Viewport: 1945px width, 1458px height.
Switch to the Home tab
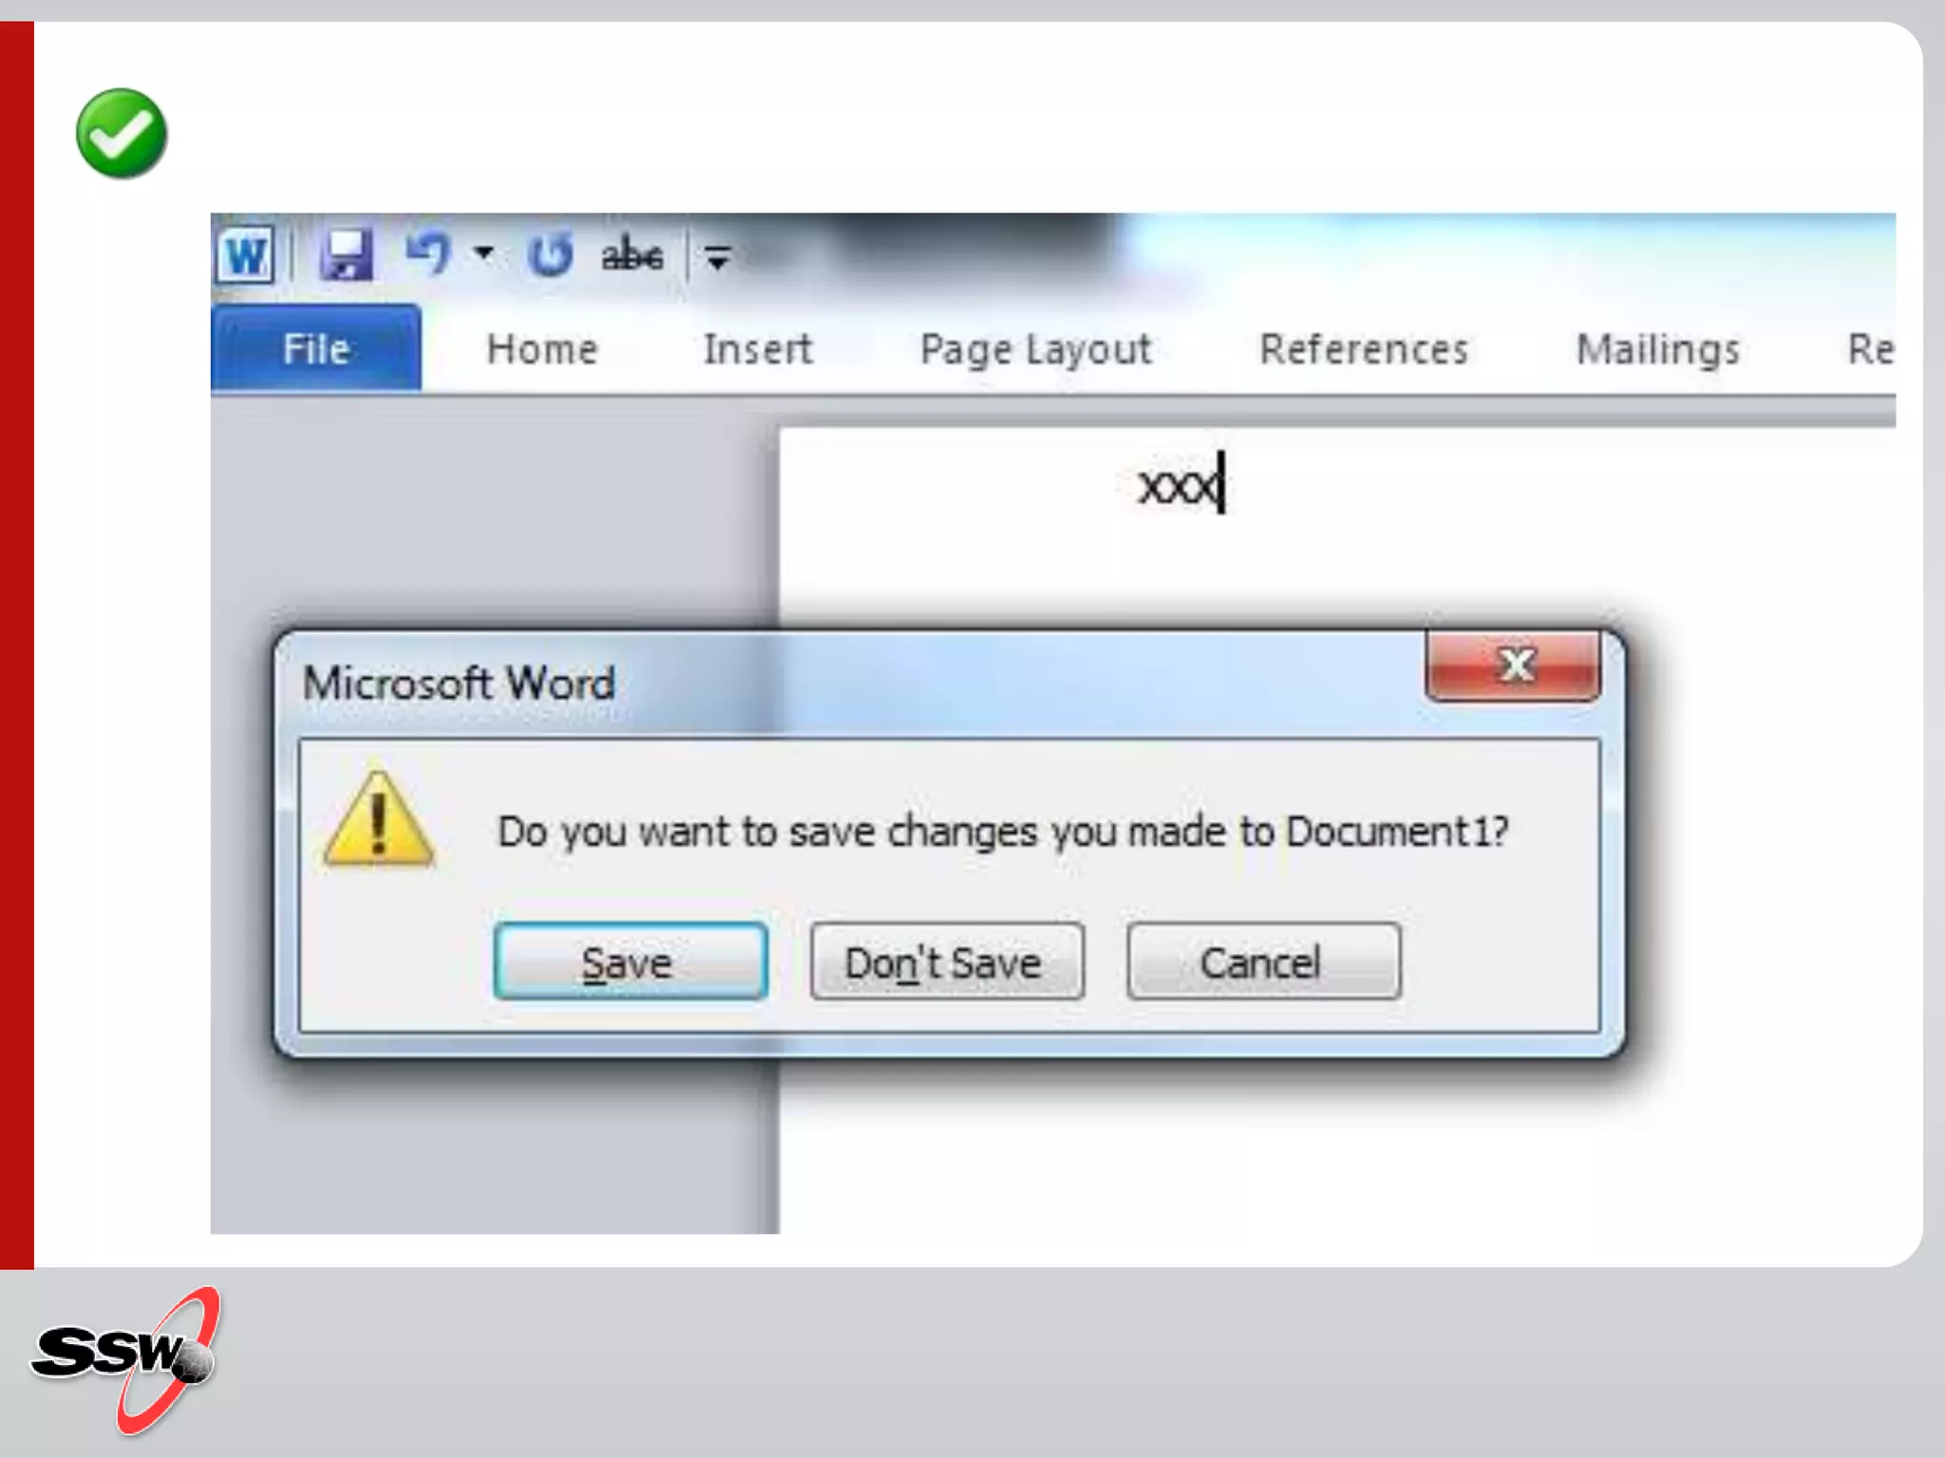tap(542, 349)
